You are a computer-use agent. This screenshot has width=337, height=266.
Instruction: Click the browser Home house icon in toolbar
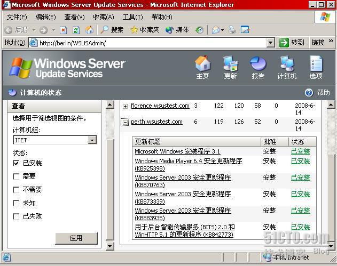pyautogui.click(x=89, y=30)
